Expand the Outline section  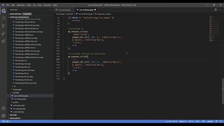point(13,115)
